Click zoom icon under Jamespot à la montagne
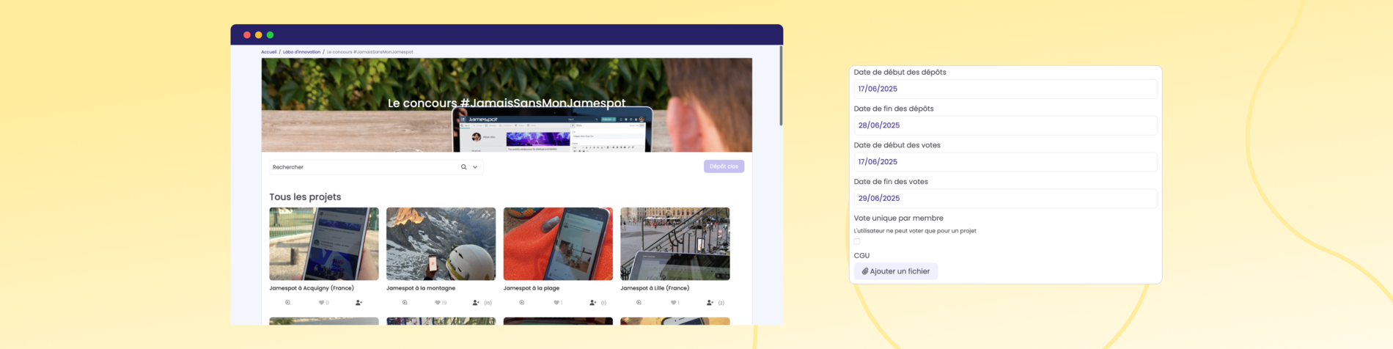Screen dimensions: 1393x349 coord(405,302)
